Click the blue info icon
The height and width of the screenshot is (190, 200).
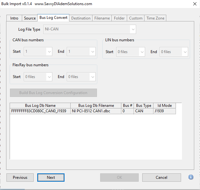191,177
